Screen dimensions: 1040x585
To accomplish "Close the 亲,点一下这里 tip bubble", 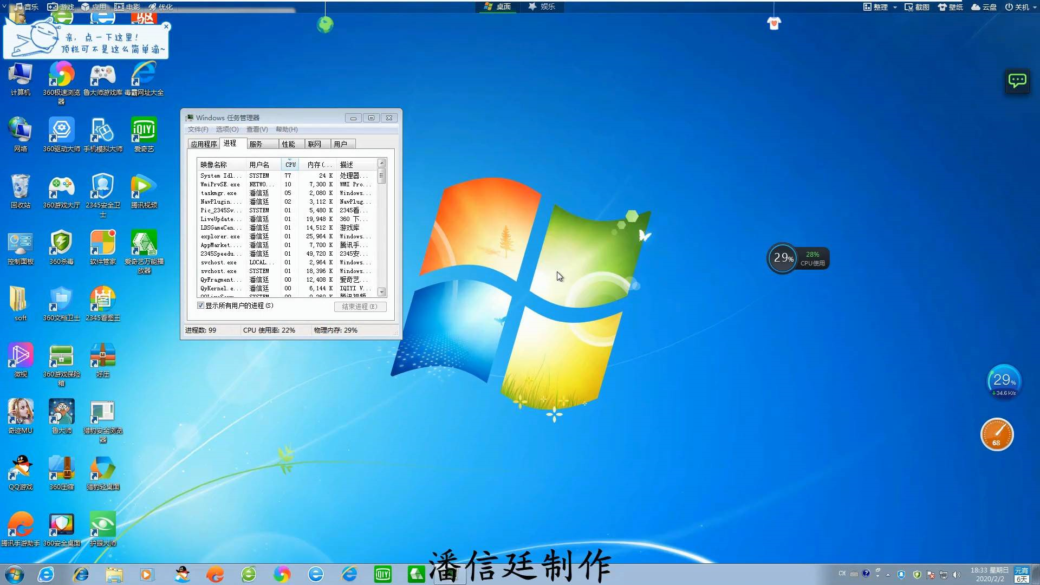I will click(x=166, y=27).
